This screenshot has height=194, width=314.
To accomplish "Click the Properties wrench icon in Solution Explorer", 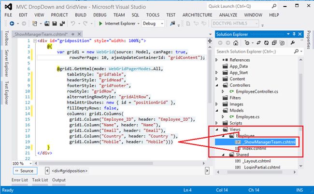I will click(x=292, y=42).
